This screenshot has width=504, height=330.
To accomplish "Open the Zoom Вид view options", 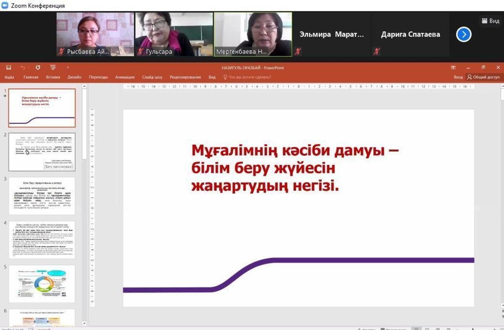I will [x=491, y=21].
